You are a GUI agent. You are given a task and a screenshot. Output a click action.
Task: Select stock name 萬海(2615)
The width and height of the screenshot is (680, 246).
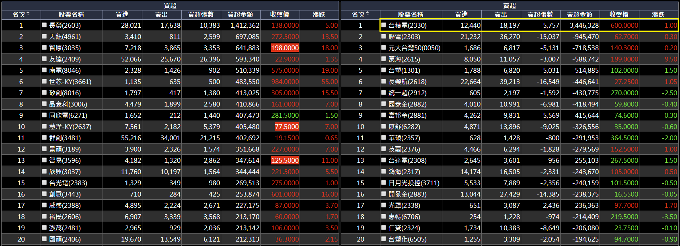click(404, 59)
